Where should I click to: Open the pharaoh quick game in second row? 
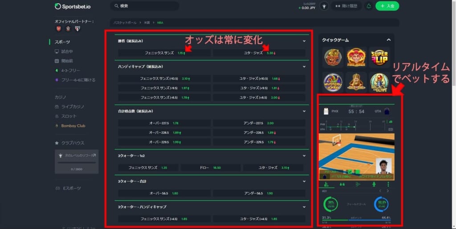click(x=356, y=82)
